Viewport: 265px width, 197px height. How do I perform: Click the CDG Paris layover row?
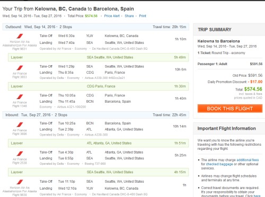98,86
